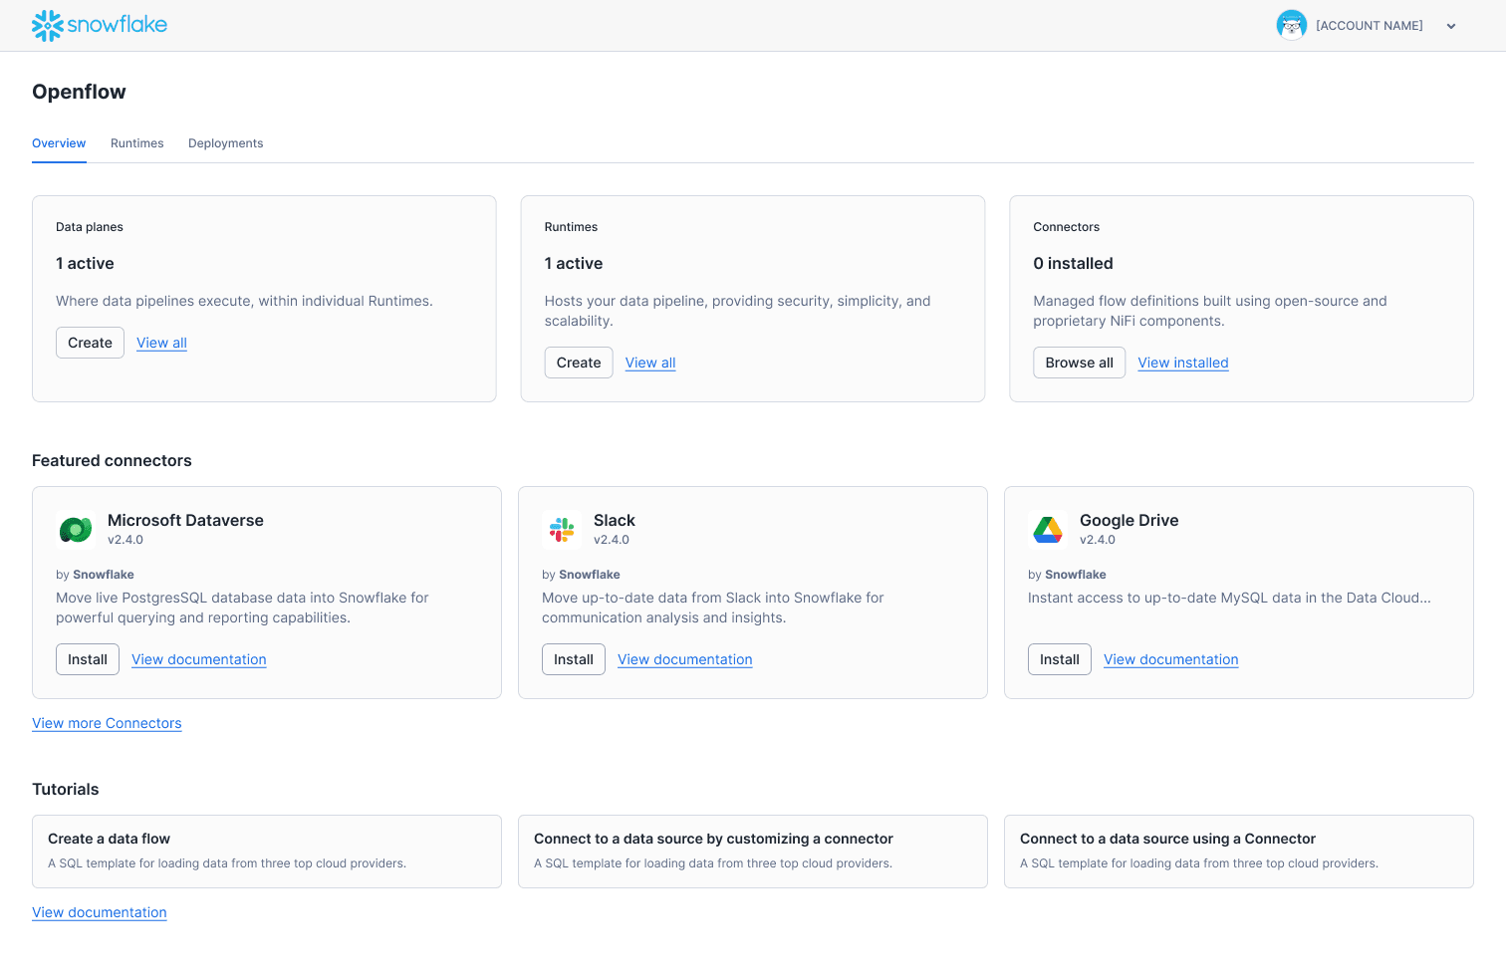Browse all connectors
Screen dimensions: 1506x978
[1079, 363]
